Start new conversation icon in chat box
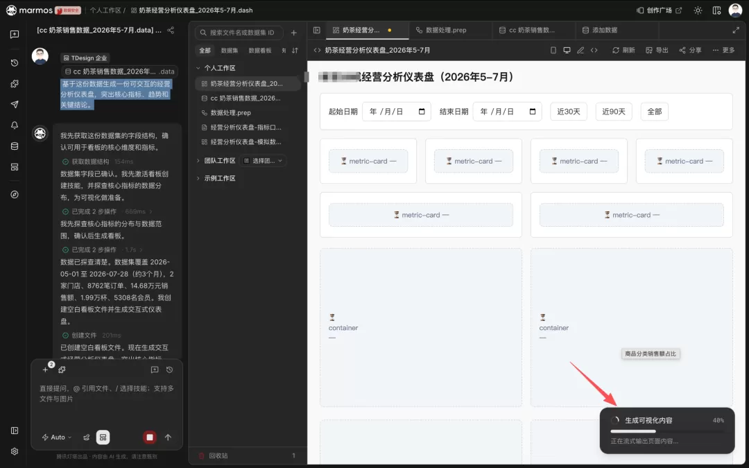Screen dimensions: 749x468 click(154, 370)
